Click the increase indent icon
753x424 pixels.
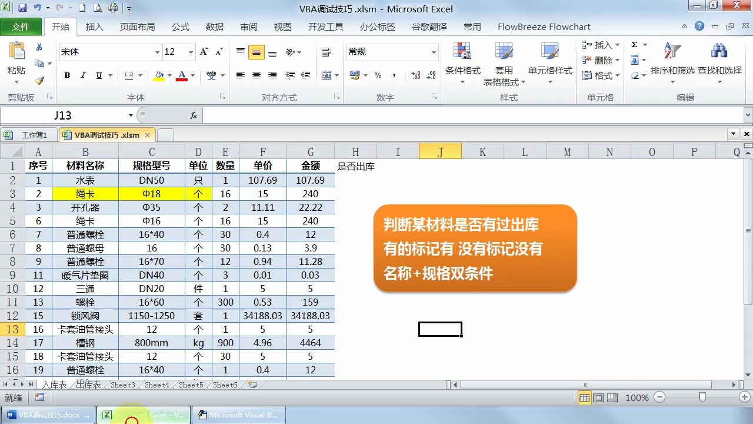pos(306,75)
